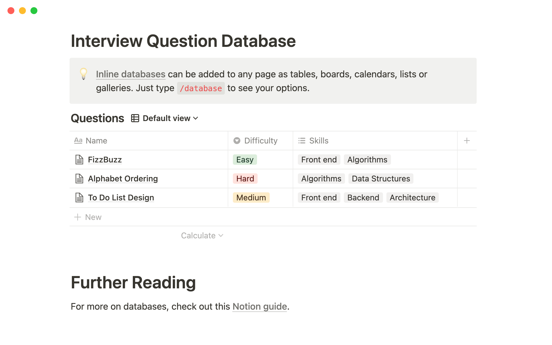Click the select icon in the Difficulty header
Screen dimensions: 552x345
pos(237,141)
